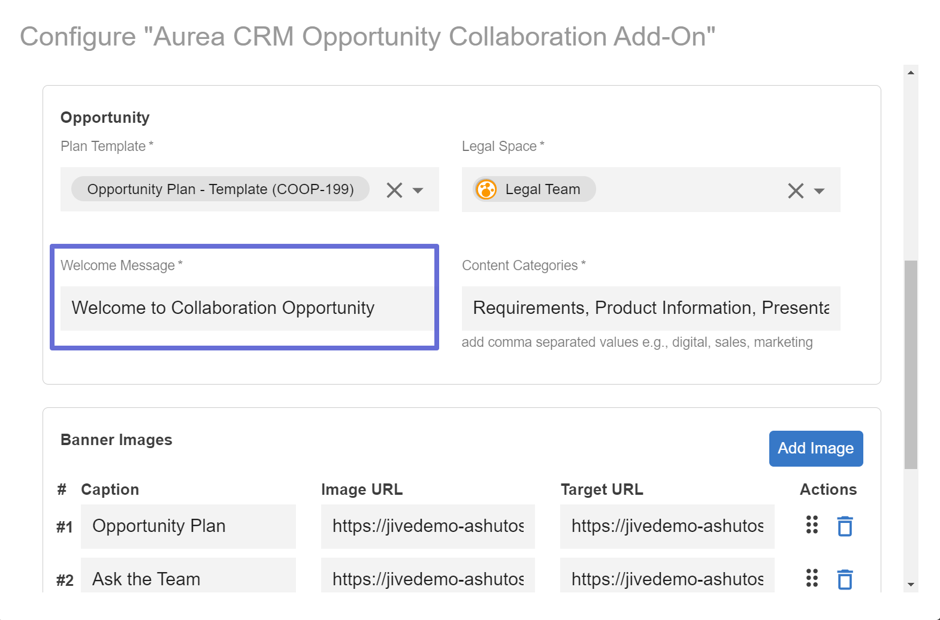Click the Opportunity Plan - Template (COOP-199) chip
Image resolution: width=940 pixels, height=620 pixels.
[x=220, y=189]
